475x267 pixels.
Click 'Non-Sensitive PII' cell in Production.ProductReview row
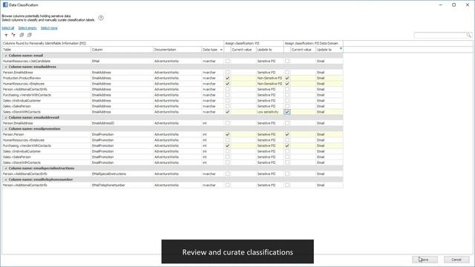point(269,78)
